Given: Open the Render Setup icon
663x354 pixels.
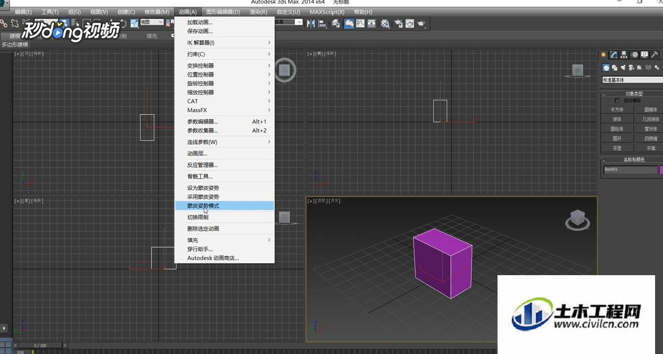Looking at the screenshot, I should [x=398, y=23].
